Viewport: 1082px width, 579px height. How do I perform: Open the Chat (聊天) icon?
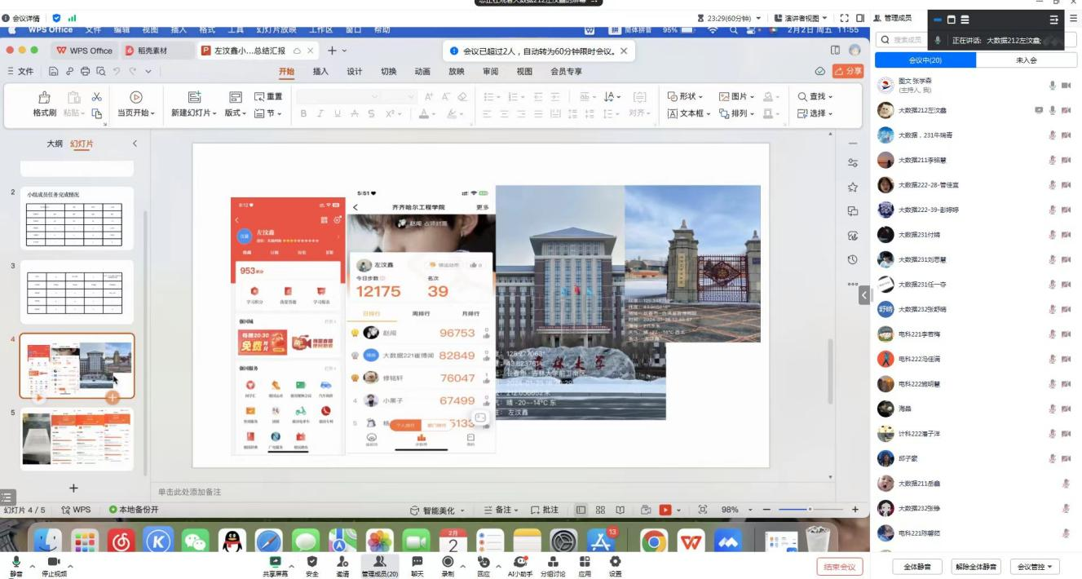[417, 562]
